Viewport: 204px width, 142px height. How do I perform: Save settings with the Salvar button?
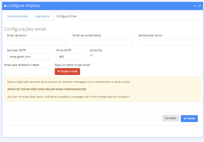click(189, 119)
